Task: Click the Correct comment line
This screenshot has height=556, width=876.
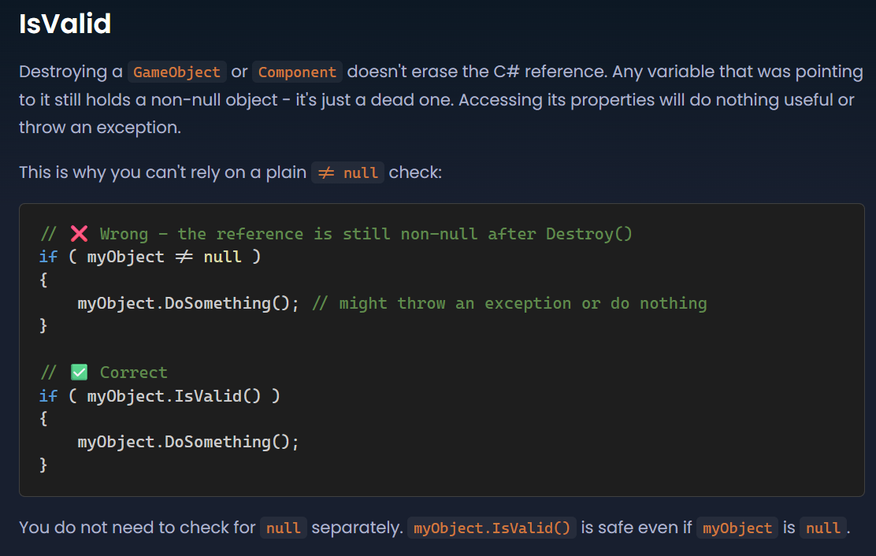Action: 104,373
